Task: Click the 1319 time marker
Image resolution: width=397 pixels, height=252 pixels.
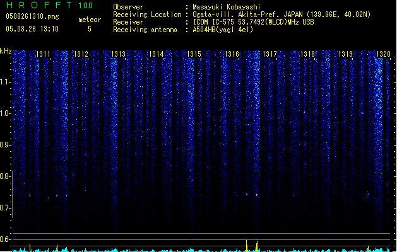Action: coord(345,54)
